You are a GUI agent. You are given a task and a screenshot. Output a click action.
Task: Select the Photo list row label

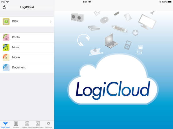(x=16, y=37)
